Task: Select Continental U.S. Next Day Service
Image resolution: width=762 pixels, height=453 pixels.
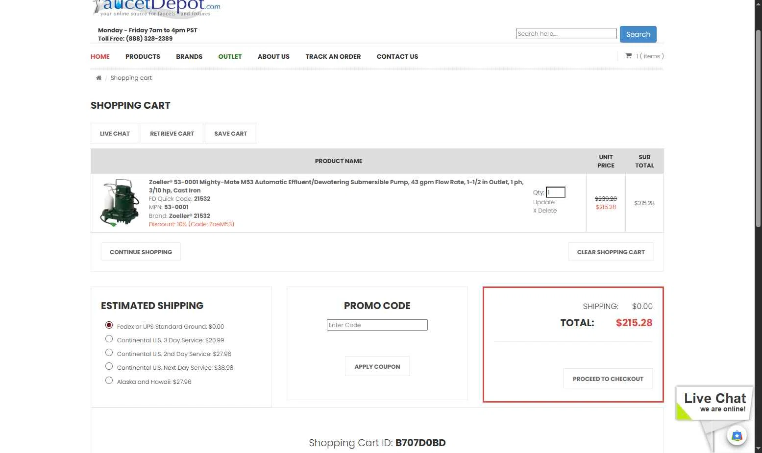Action: [x=109, y=366]
